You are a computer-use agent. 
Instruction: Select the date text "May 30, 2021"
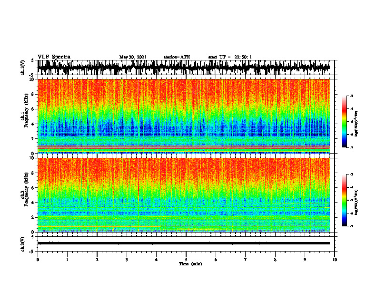click(x=133, y=57)
